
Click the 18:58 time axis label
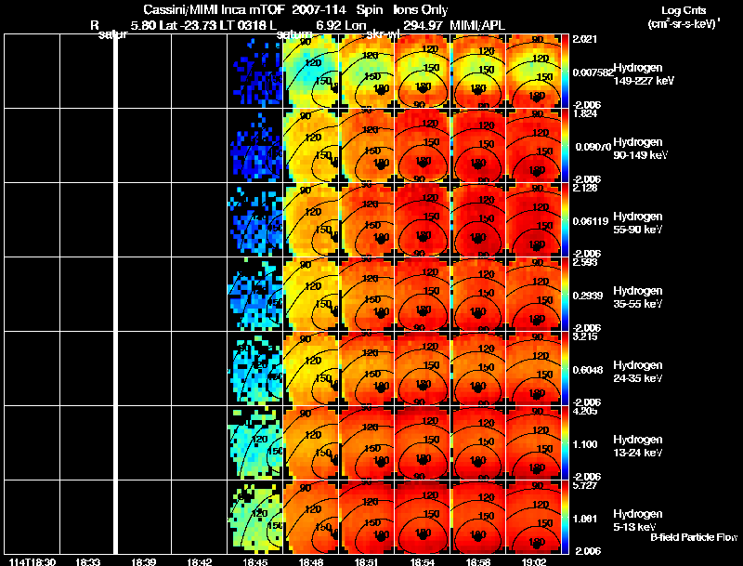pos(478,562)
